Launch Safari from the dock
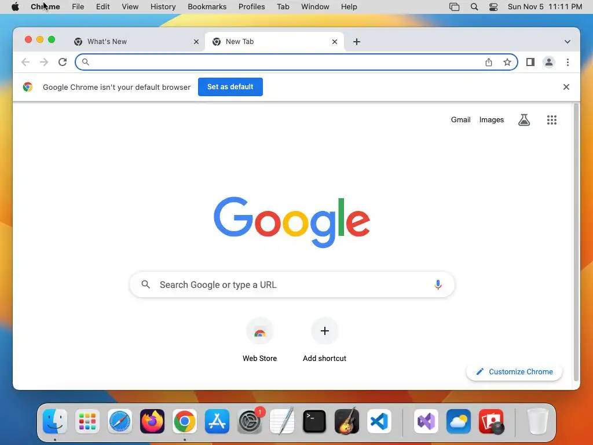Image resolution: width=593 pixels, height=445 pixels. click(x=120, y=421)
